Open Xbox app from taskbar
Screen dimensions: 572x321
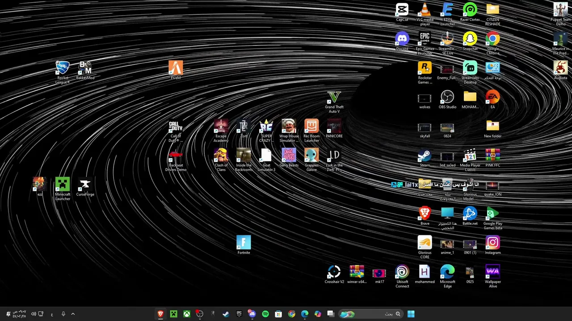pos(187,314)
